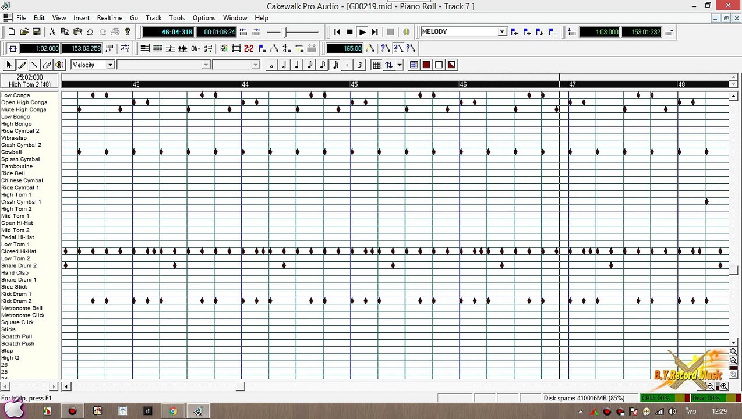
Task: Click the Now time 46:04:318 display
Action: [168, 32]
